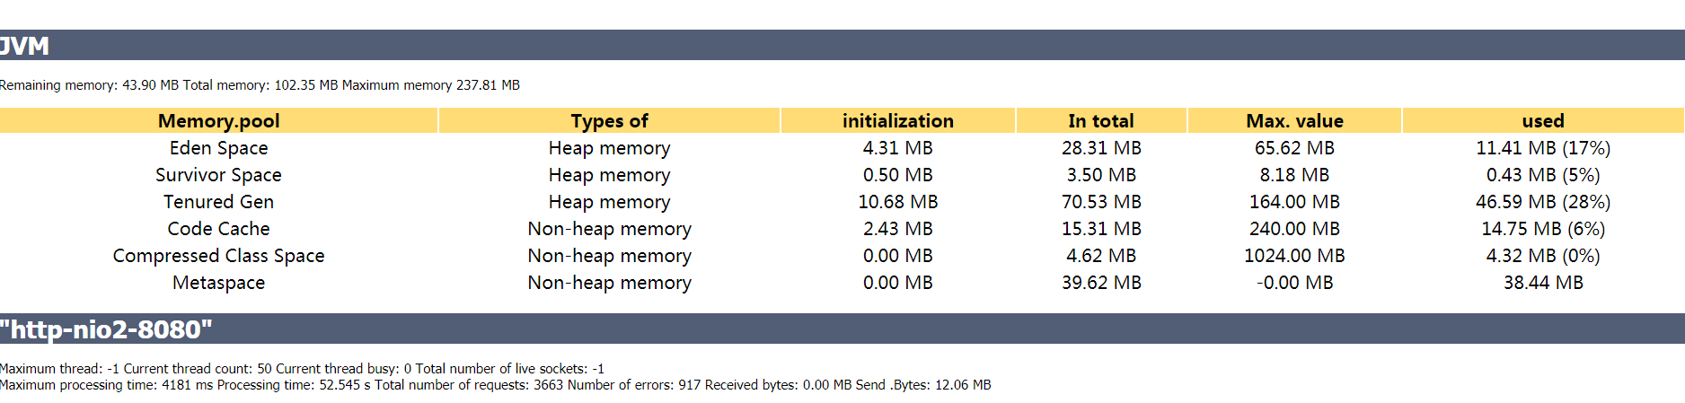Click the Survivor Space pool name
The height and width of the screenshot is (403, 1685).
[x=218, y=175]
